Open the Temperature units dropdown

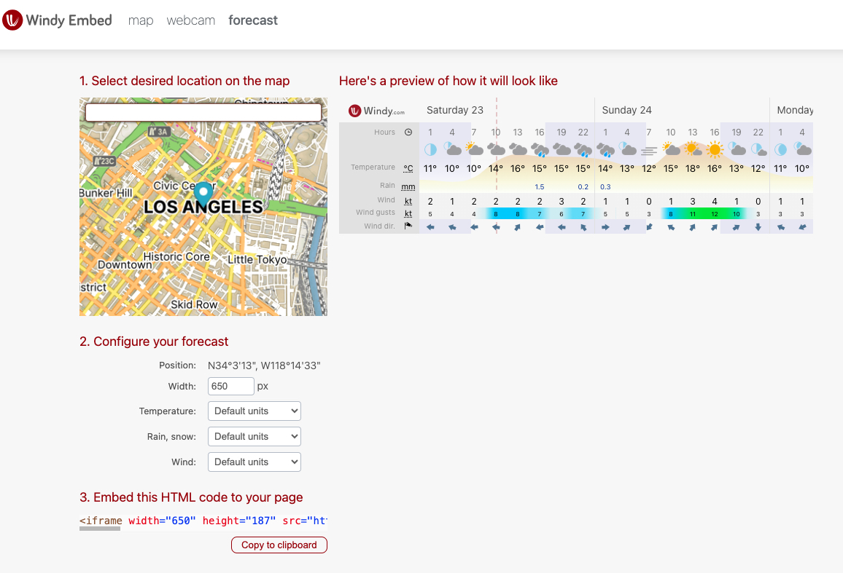(254, 411)
